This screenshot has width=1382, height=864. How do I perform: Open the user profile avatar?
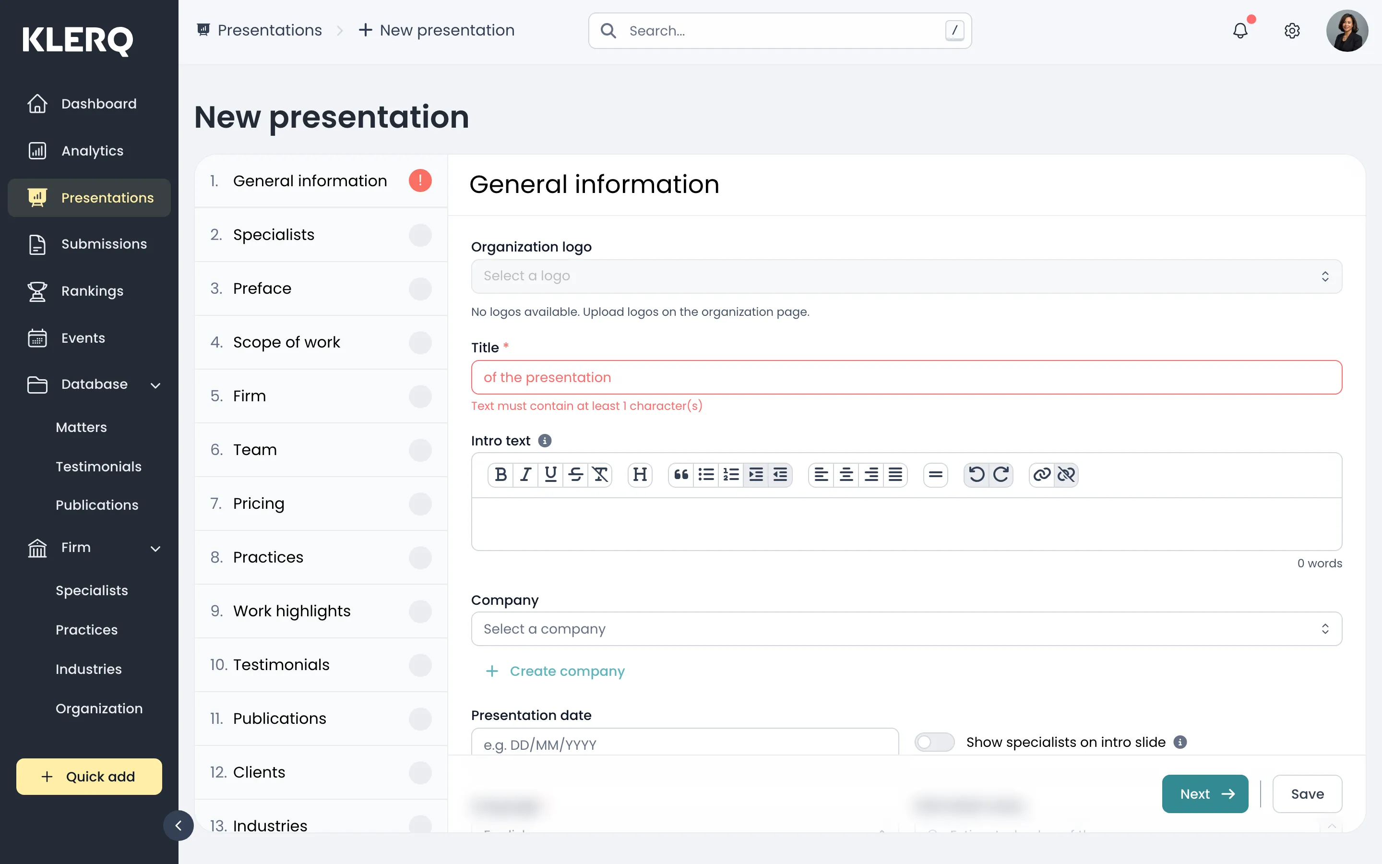tap(1346, 31)
